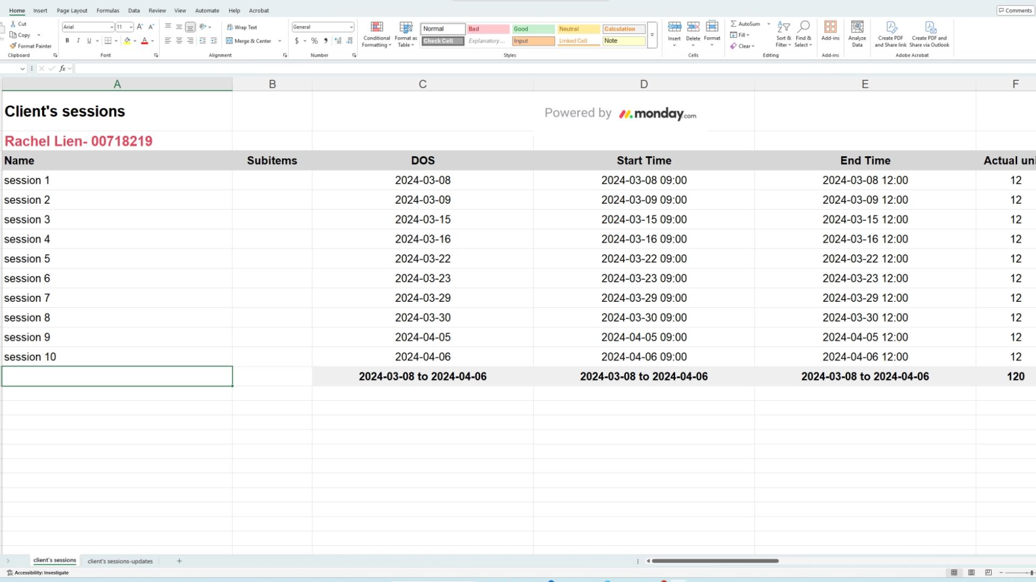Viewport: 1036px width, 582px height.
Task: Click the Percent Style icon
Action: [314, 41]
